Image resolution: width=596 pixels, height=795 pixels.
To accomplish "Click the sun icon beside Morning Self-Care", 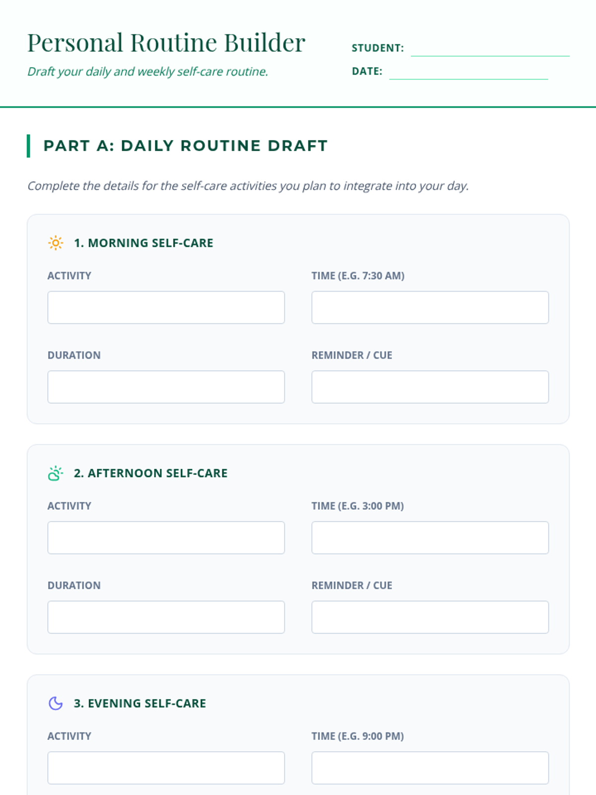I will coord(56,243).
